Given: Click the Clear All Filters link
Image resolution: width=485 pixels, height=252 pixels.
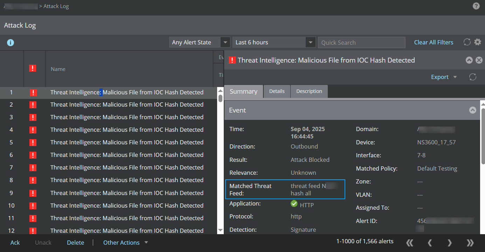Looking at the screenshot, I should click(x=434, y=42).
